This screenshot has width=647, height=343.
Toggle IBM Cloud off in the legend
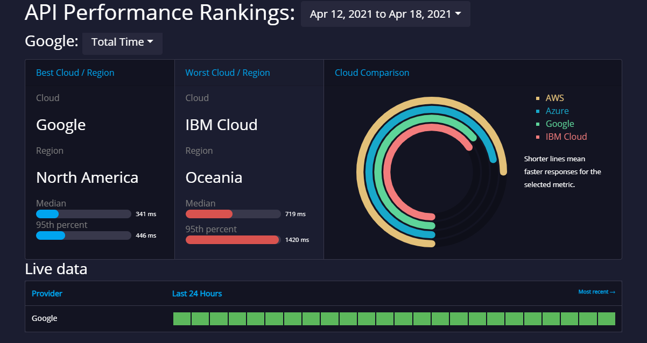[x=566, y=137]
